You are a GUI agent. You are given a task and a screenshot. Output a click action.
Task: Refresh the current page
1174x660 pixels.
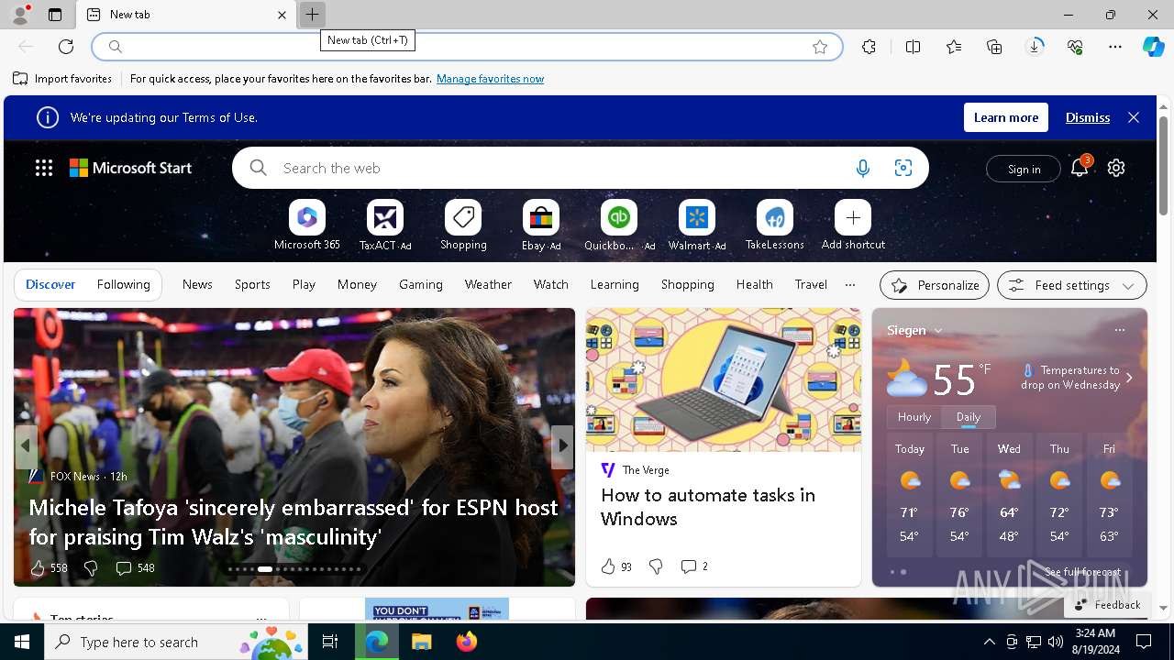pyautogui.click(x=66, y=47)
